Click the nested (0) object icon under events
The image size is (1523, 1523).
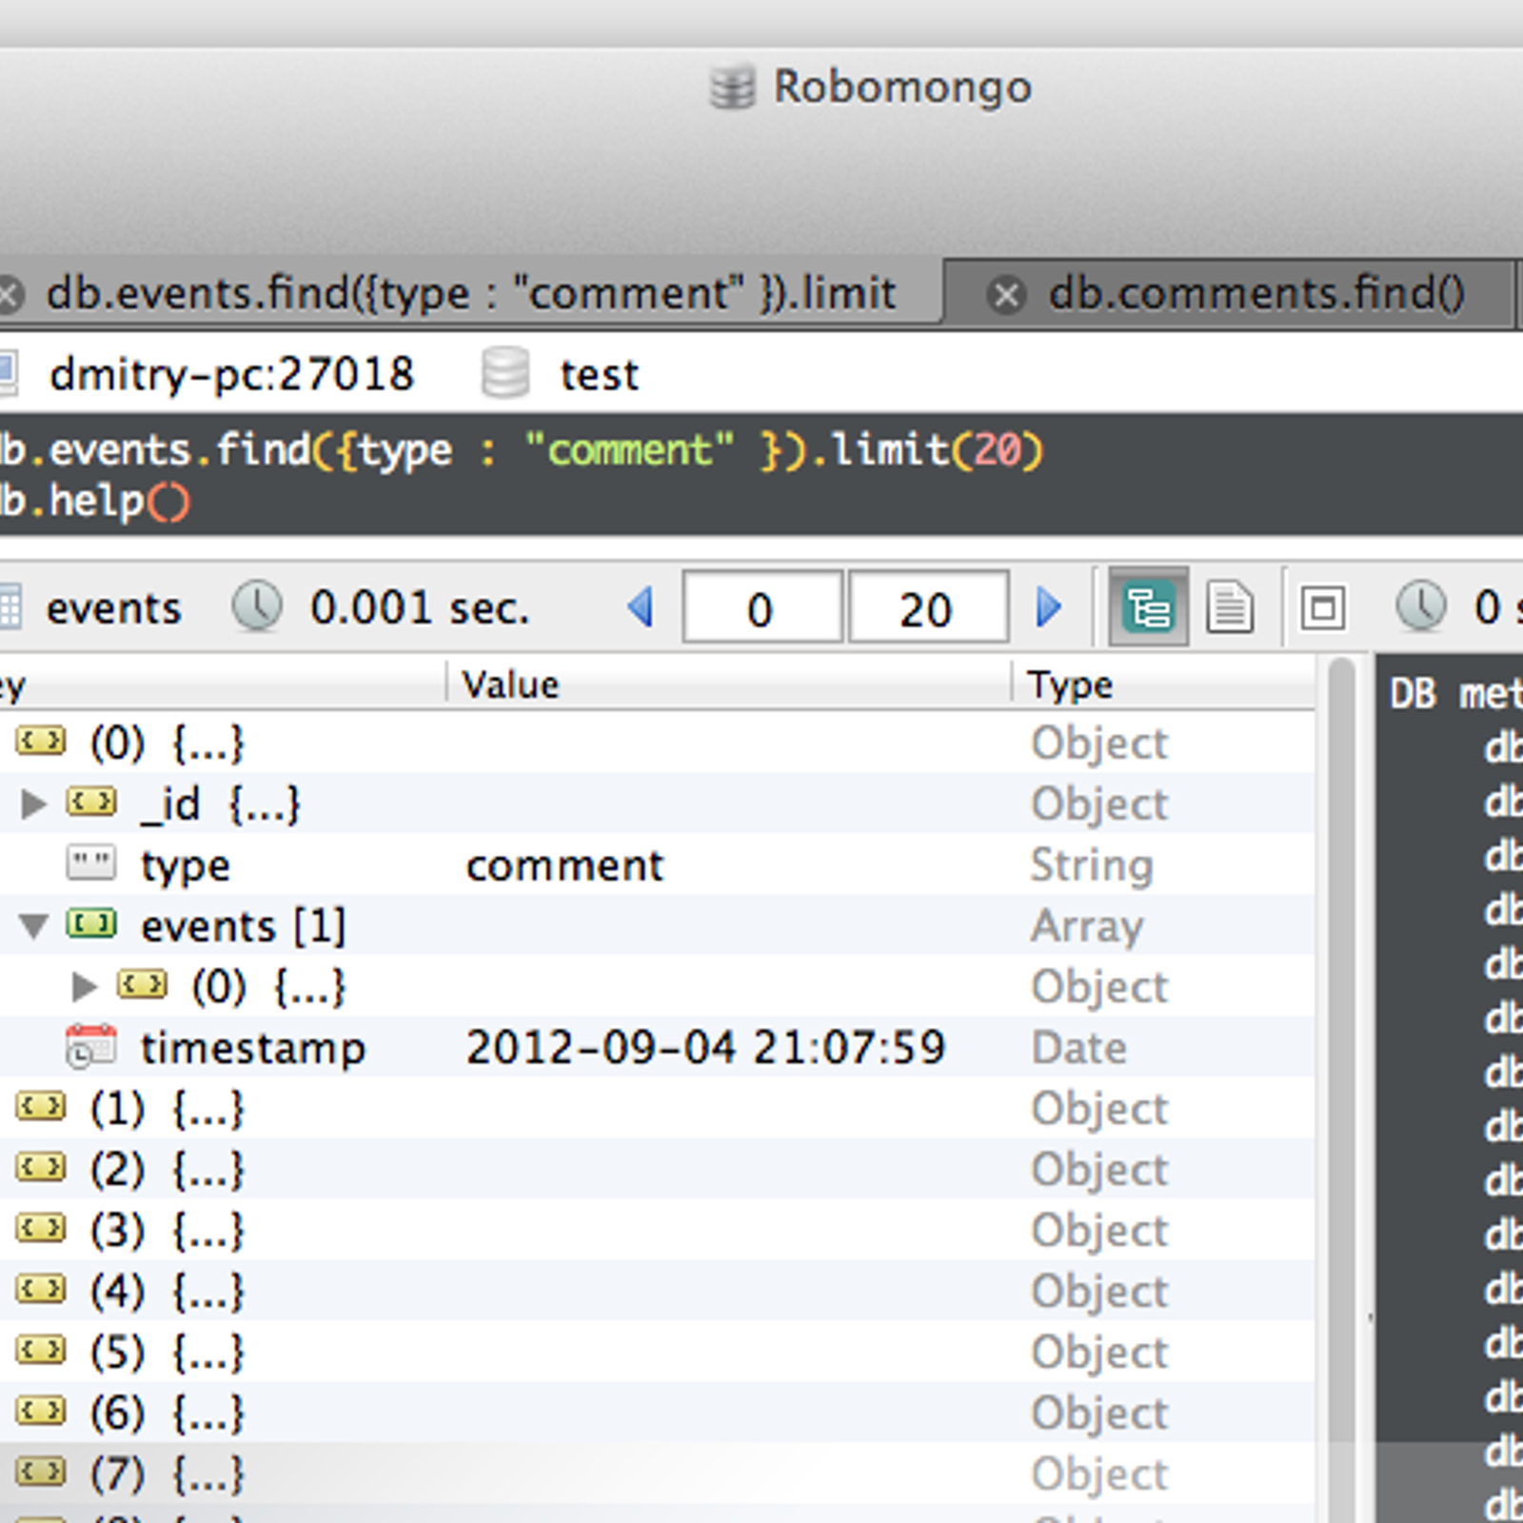[x=142, y=985]
